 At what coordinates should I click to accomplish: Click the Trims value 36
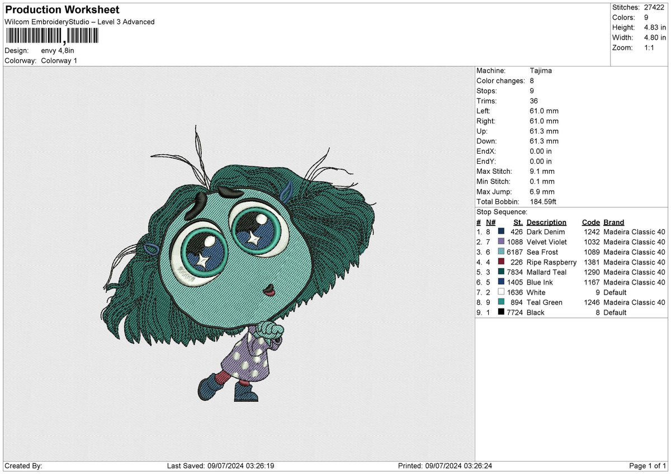[534, 101]
